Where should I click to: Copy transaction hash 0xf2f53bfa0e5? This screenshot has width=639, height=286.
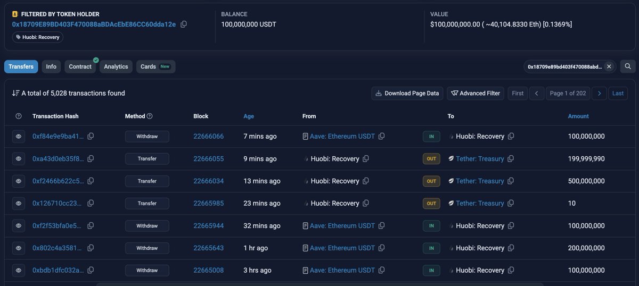pos(91,226)
